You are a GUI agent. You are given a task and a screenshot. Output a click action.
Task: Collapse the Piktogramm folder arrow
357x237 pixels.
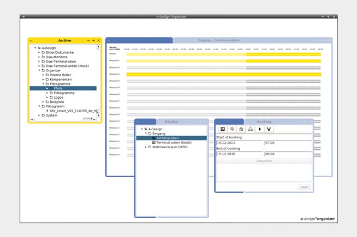(x=39, y=106)
